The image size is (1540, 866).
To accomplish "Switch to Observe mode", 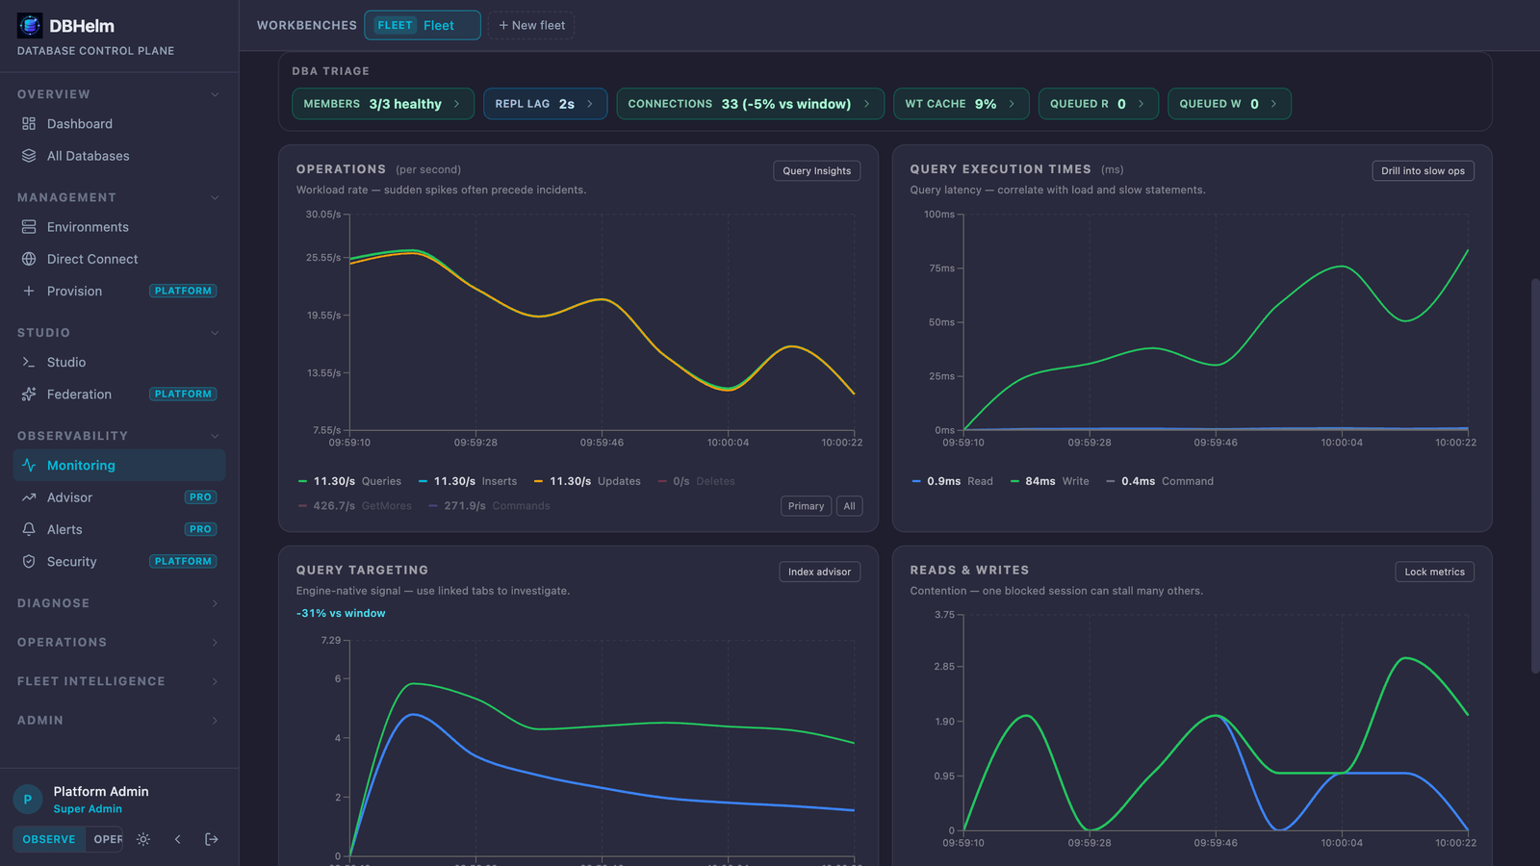I will click(x=49, y=839).
